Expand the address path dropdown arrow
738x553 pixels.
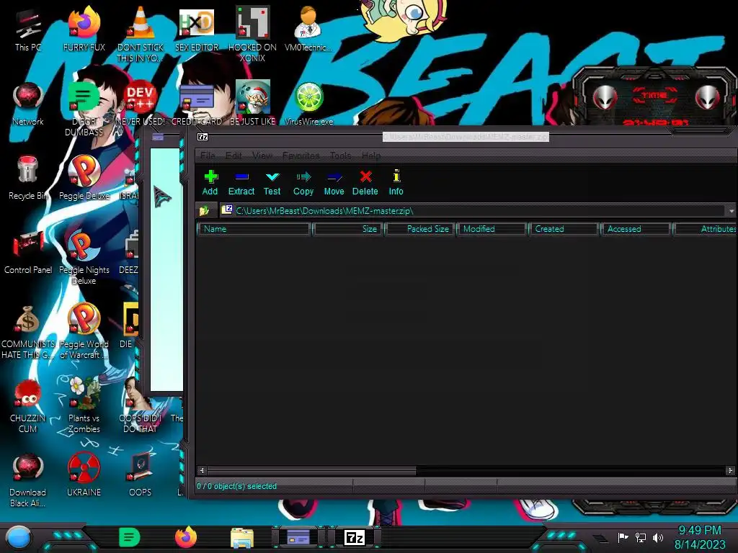point(732,211)
